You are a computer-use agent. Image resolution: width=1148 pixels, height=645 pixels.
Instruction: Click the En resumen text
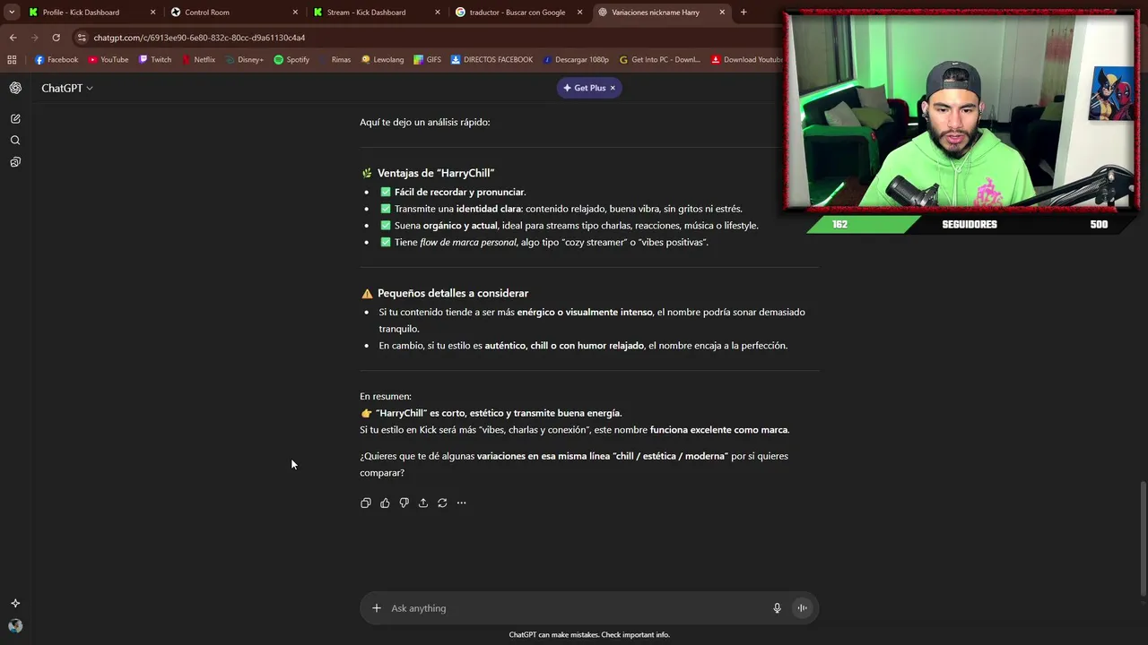386,396
